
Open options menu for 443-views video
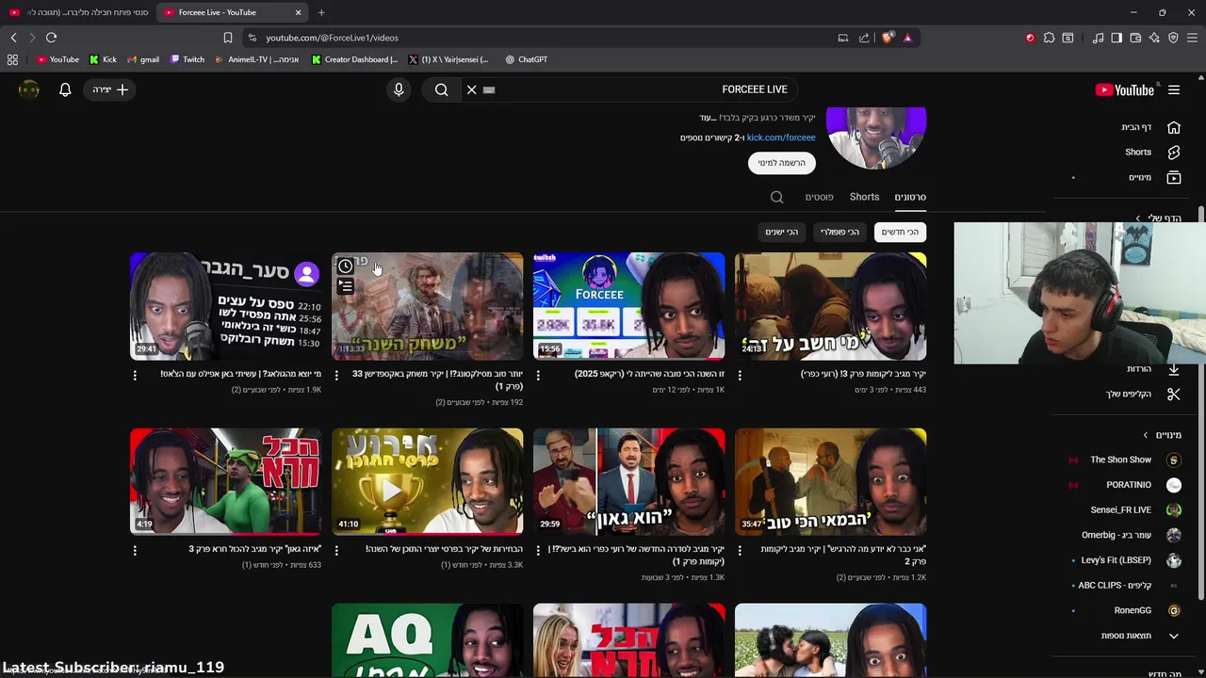(x=740, y=375)
